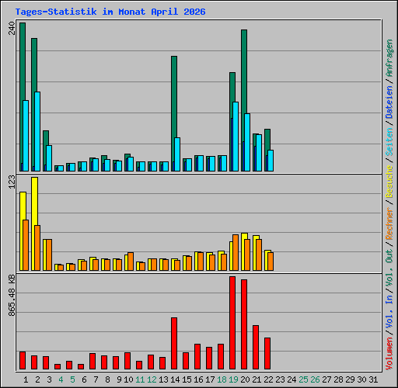Image resolution: width=398 pixels, height=388 pixels.
Task: Click day label '10' on the x-axis
Action: pyautogui.click(x=128, y=379)
